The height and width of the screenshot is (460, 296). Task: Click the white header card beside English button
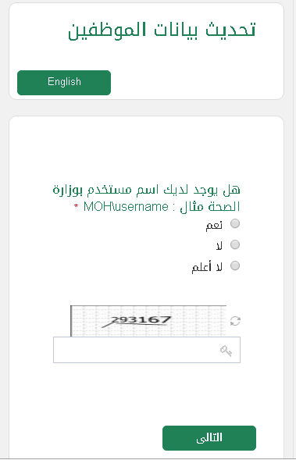(197, 83)
